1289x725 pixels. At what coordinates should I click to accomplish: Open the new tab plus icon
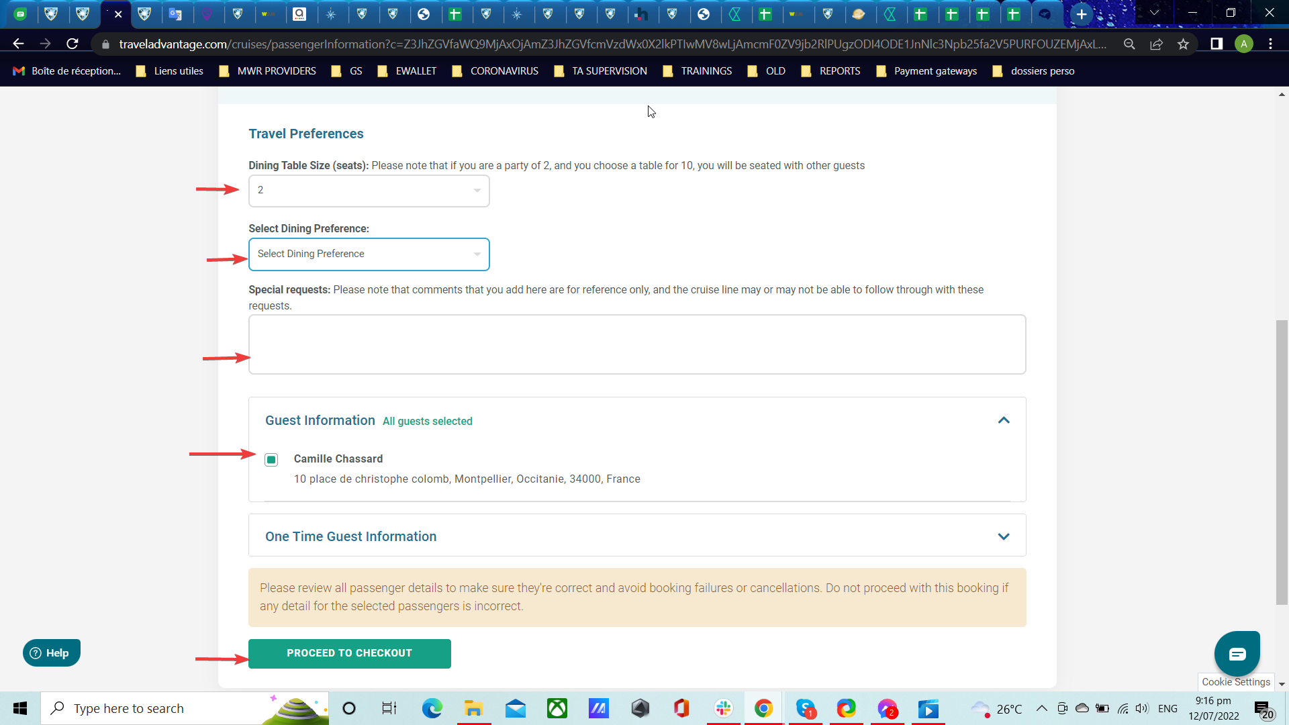[x=1081, y=14]
